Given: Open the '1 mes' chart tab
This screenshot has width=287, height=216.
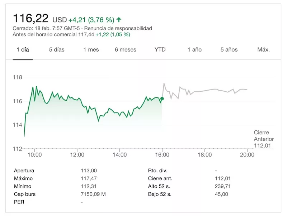Looking at the screenshot, I should (x=91, y=49).
